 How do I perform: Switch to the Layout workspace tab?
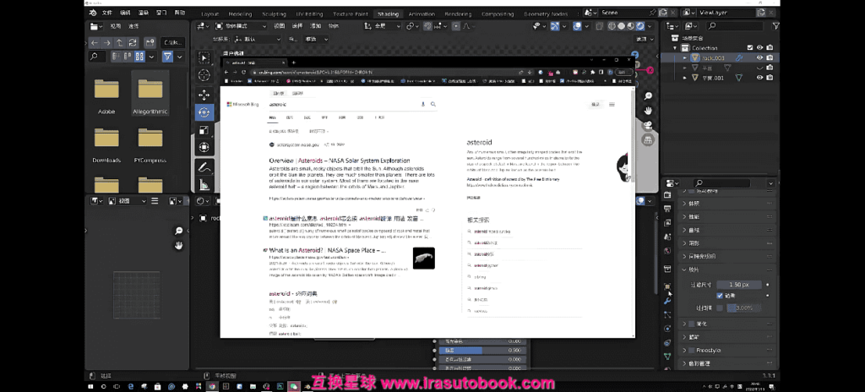point(209,14)
